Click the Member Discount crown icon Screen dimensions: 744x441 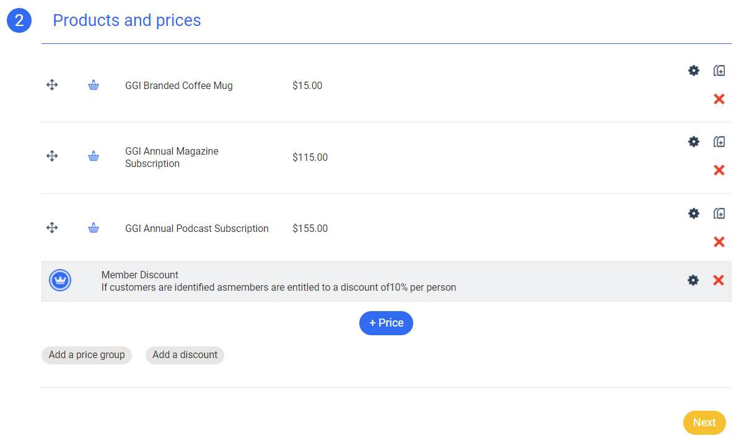point(60,280)
